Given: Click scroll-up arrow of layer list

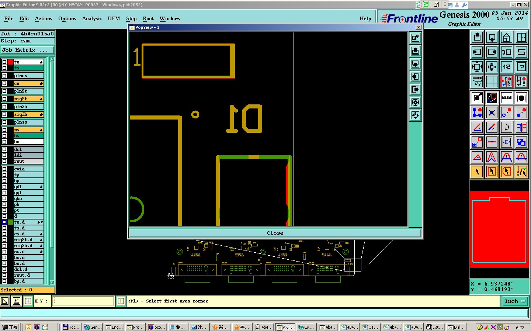Looking at the screenshot, I should coord(52,59).
